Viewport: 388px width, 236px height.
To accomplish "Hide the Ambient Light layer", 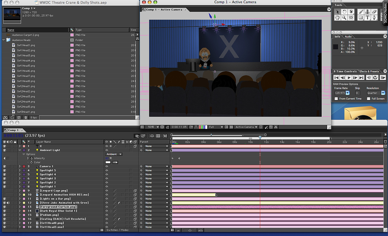I will pos(4,150).
